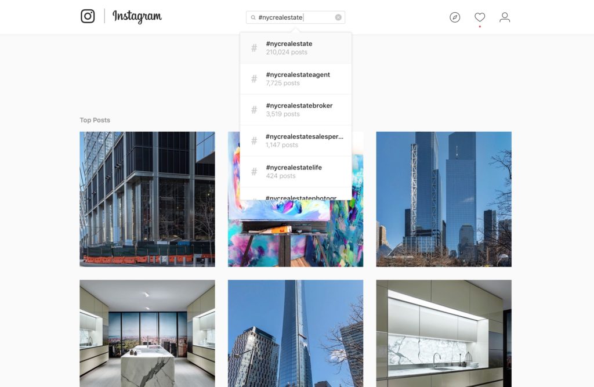Click the Instagram camera logo icon
The image size is (594, 387).
(88, 16)
